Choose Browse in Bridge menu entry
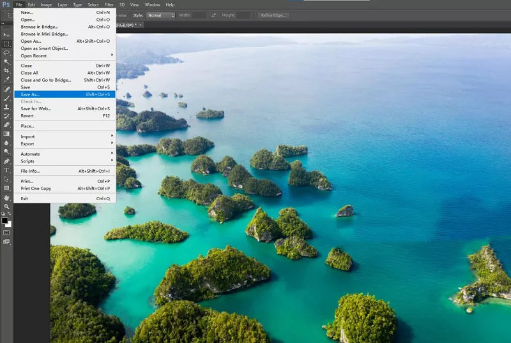The height and width of the screenshot is (343, 511). 65,27
